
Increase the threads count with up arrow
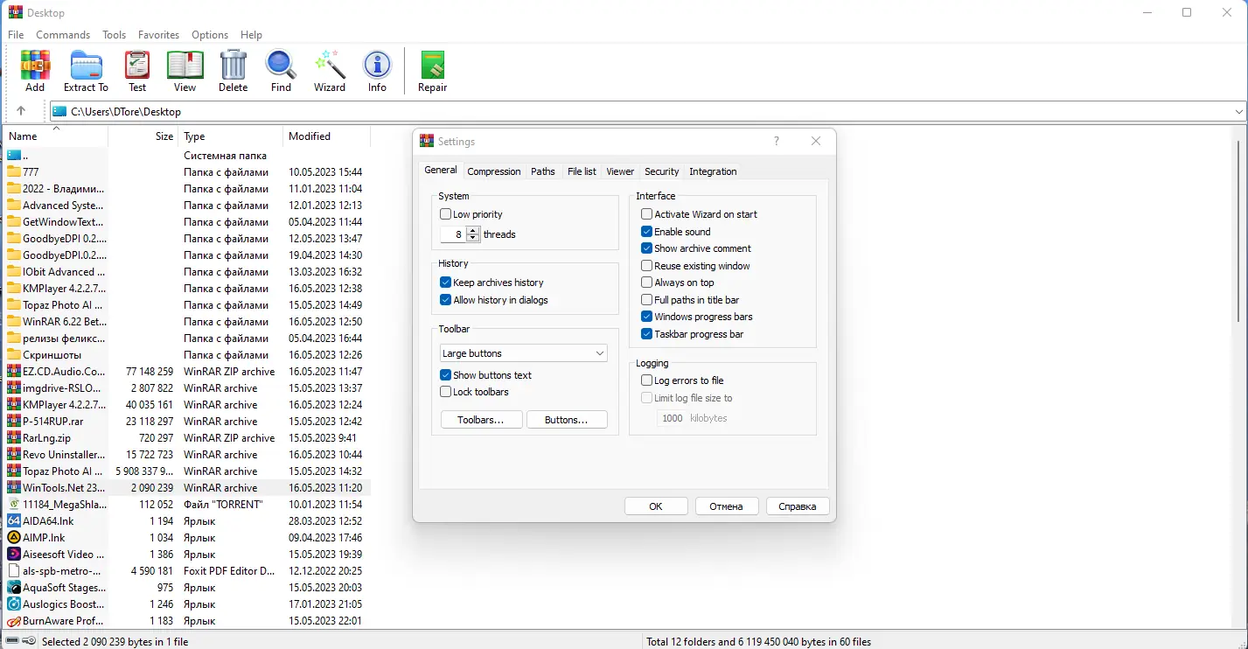point(473,231)
